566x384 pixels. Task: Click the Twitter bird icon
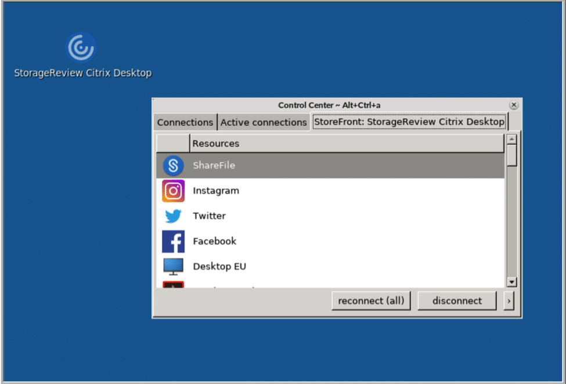[173, 216]
